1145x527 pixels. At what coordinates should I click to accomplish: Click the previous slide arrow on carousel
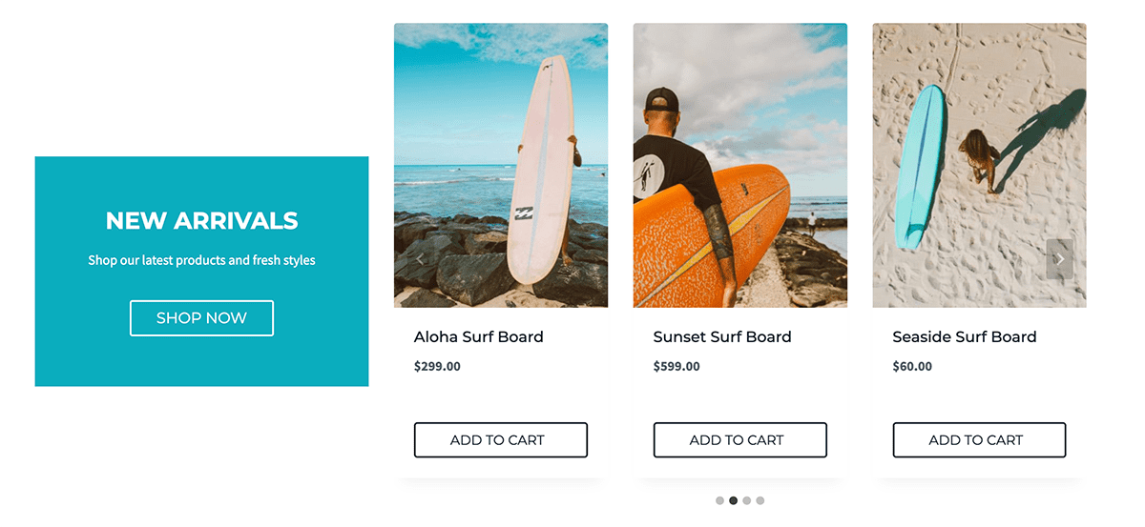coord(421,259)
